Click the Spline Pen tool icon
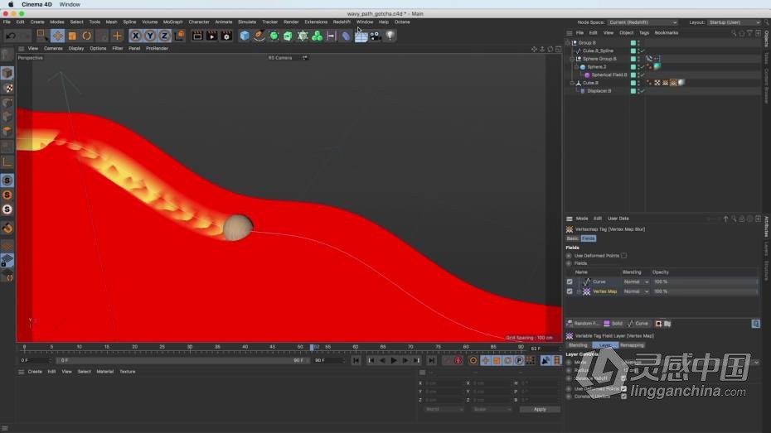This screenshot has height=433, width=771. click(259, 36)
